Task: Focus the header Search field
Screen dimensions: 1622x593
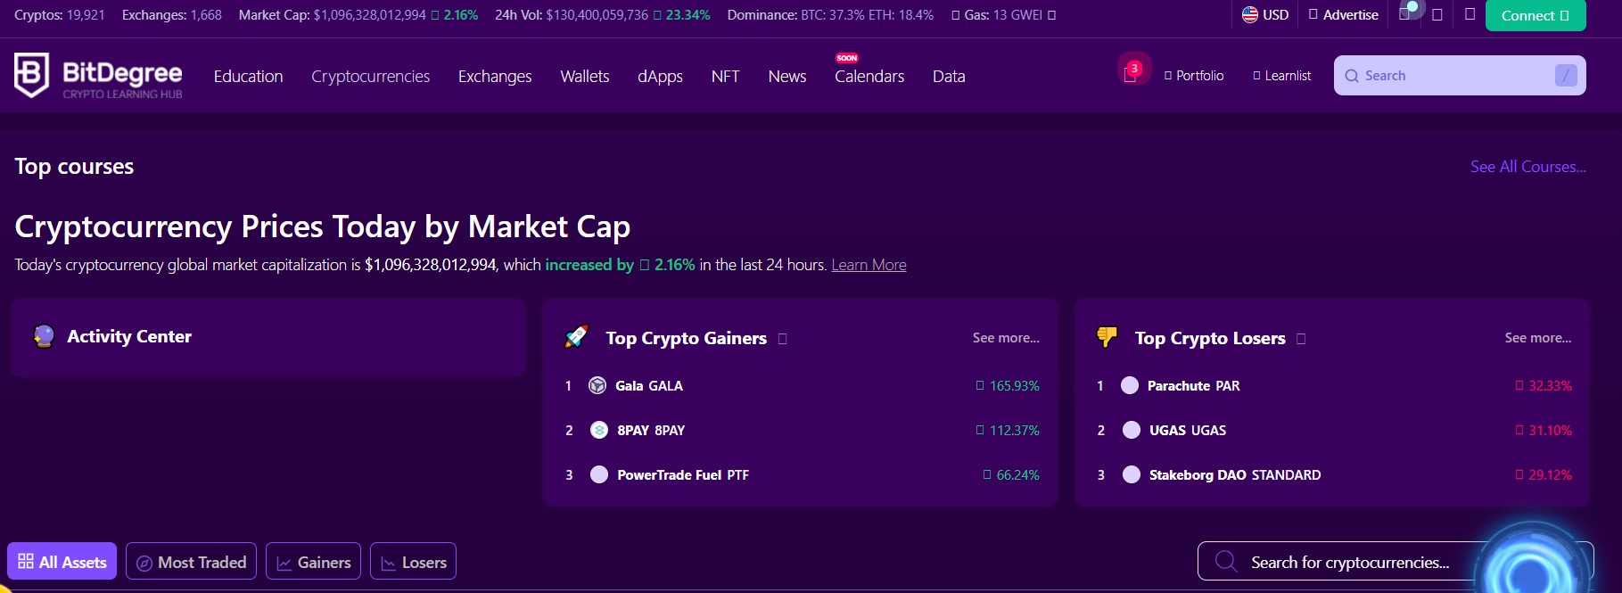Action: pyautogui.click(x=1460, y=76)
